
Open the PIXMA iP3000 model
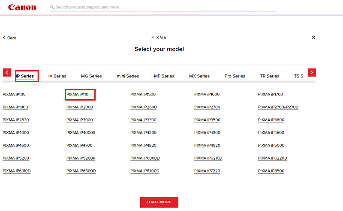point(80,120)
